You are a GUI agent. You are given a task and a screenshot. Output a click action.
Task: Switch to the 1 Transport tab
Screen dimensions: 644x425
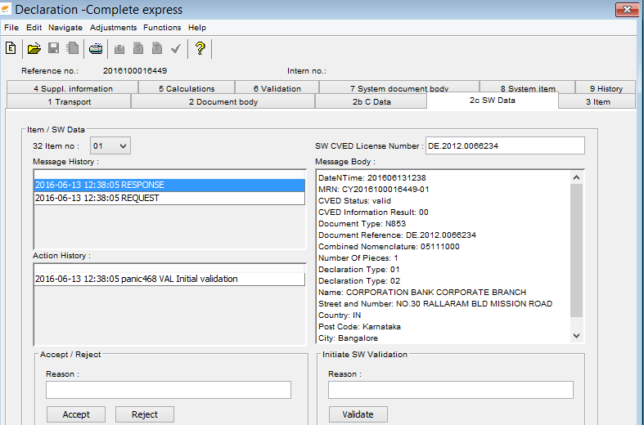69,101
